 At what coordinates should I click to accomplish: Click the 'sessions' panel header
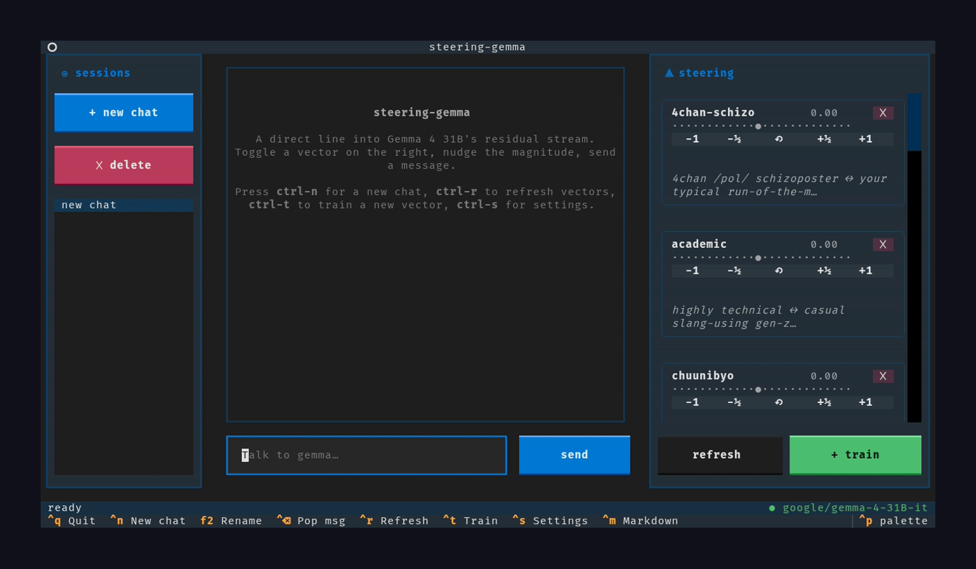96,73
